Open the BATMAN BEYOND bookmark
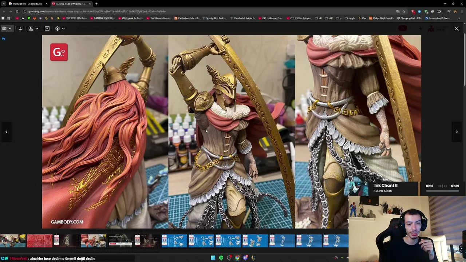Viewport: 466px width, 262px height. pos(102,18)
